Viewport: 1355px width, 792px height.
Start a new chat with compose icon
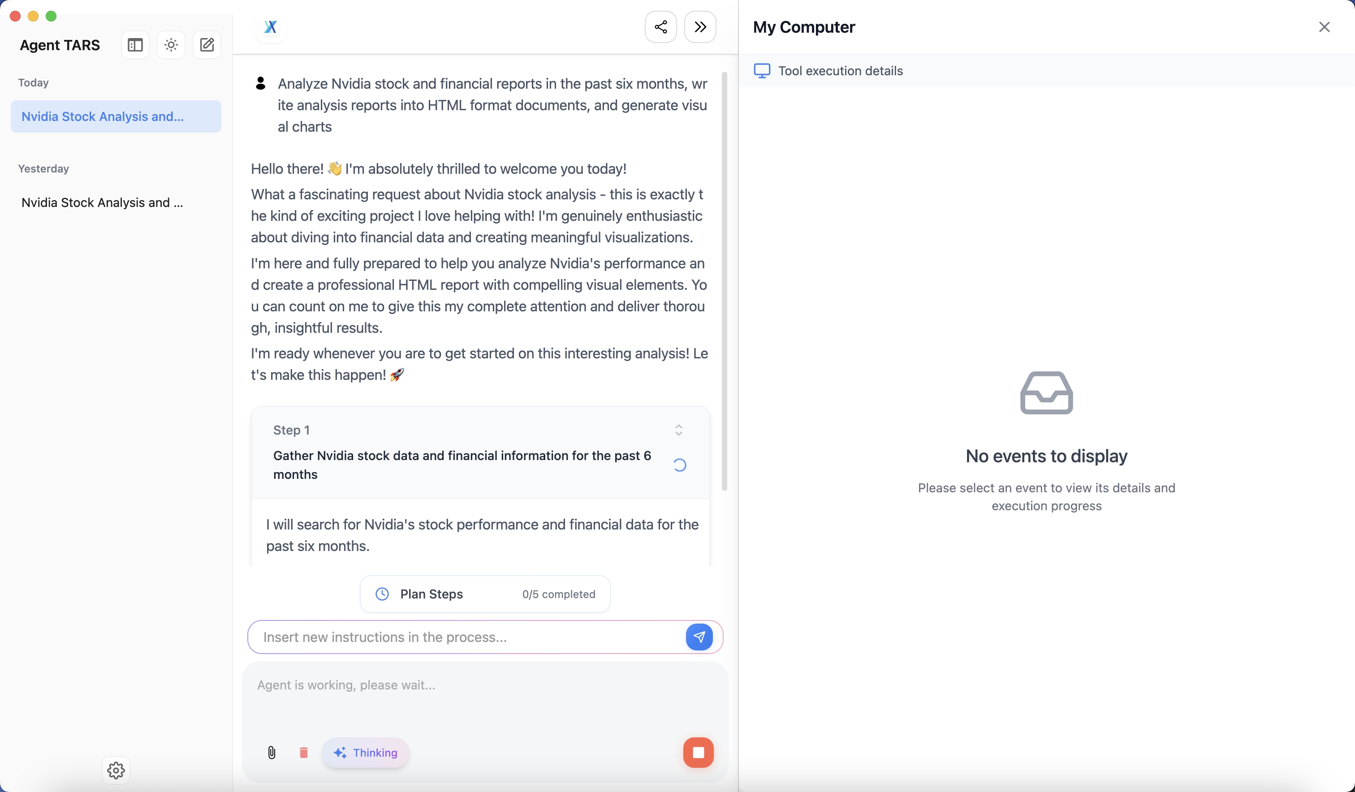click(207, 45)
